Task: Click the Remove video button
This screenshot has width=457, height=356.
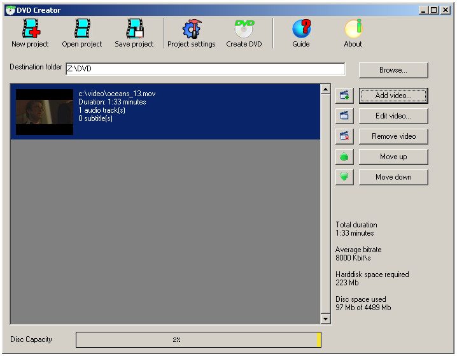Action: tap(393, 136)
